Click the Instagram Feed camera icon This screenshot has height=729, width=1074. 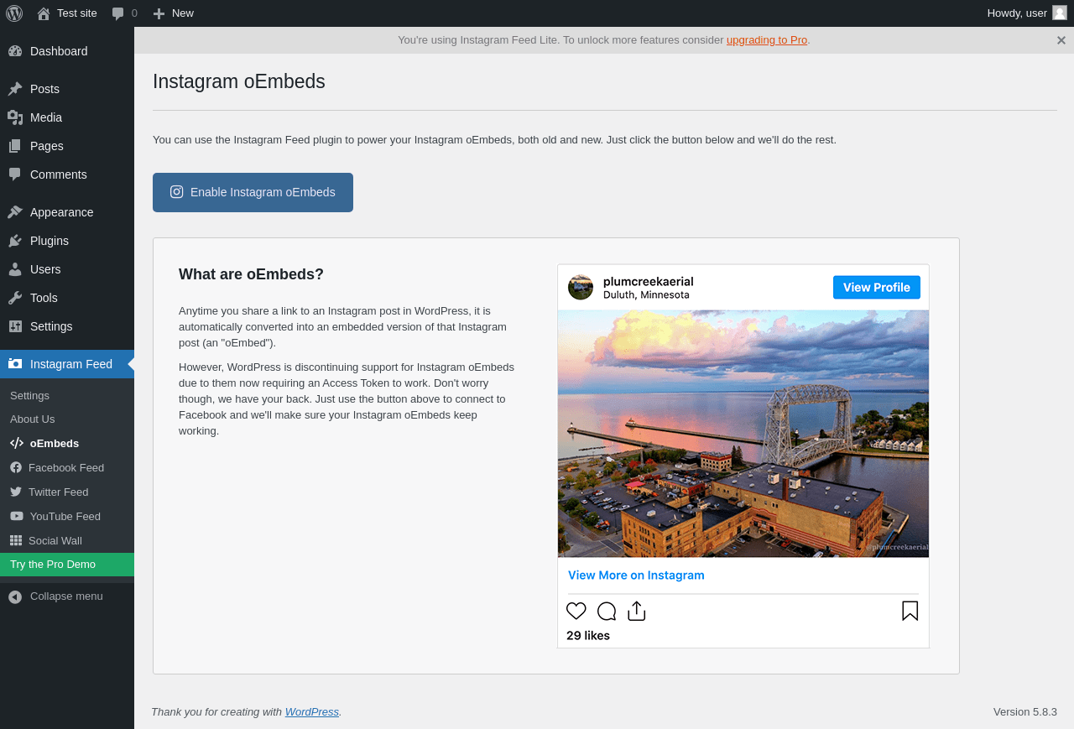click(x=15, y=364)
